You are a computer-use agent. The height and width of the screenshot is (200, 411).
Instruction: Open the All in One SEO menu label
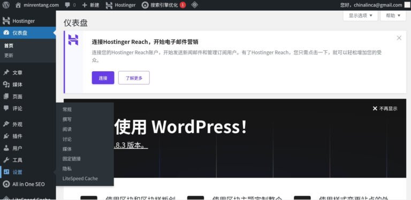pos(28,184)
